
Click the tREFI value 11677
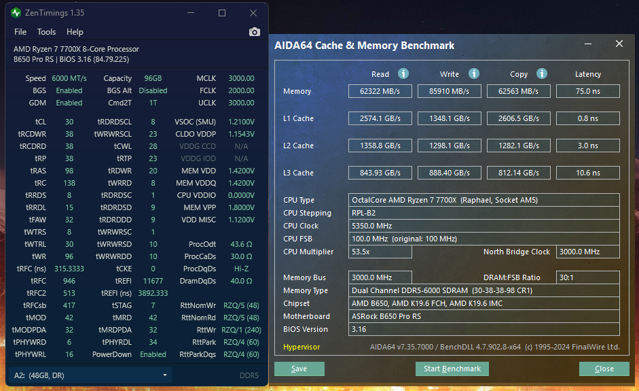pyautogui.click(x=153, y=281)
